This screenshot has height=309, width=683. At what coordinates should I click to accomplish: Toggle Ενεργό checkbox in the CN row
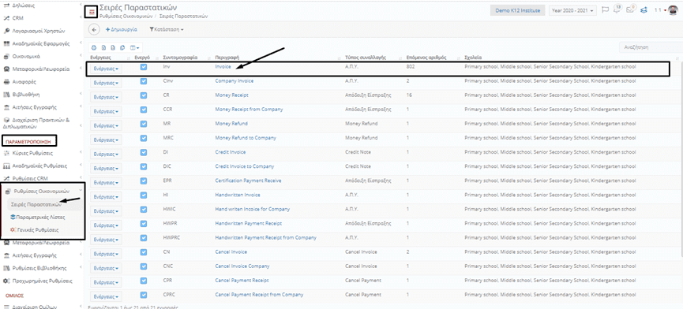point(144,252)
